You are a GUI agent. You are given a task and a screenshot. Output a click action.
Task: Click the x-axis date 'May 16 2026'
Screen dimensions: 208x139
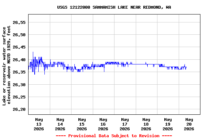point(103,124)
